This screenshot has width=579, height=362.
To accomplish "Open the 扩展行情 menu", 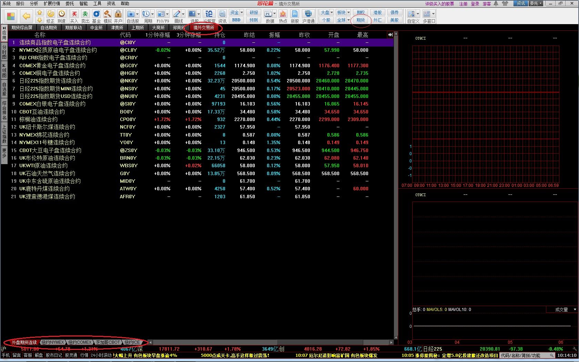I will (52, 3).
